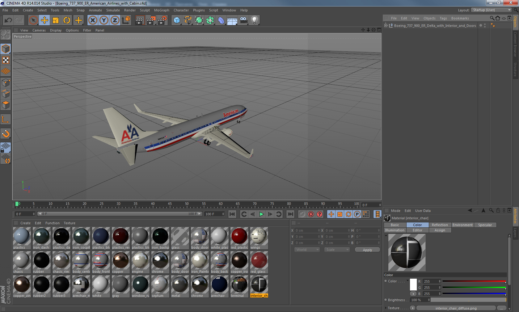Open Edit Render Settings
The height and width of the screenshot is (312, 519).
click(x=162, y=20)
